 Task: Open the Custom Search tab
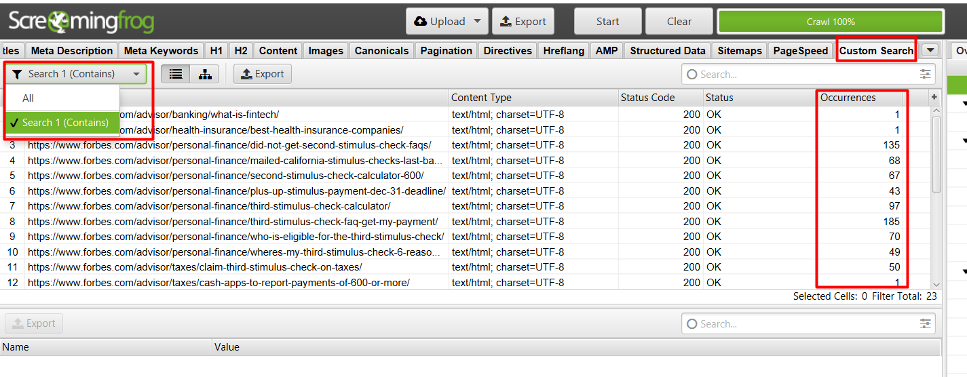click(876, 51)
